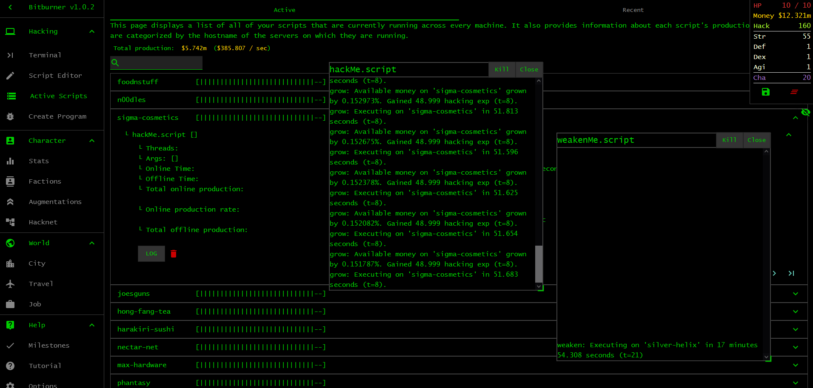Expand the phantasy server row
Screen dimensions: 813x388
(x=796, y=383)
